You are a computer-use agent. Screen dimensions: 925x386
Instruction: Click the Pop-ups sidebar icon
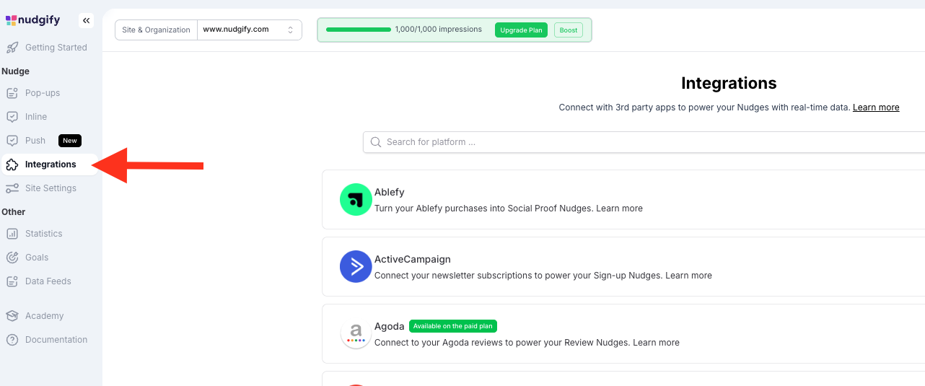coord(12,93)
